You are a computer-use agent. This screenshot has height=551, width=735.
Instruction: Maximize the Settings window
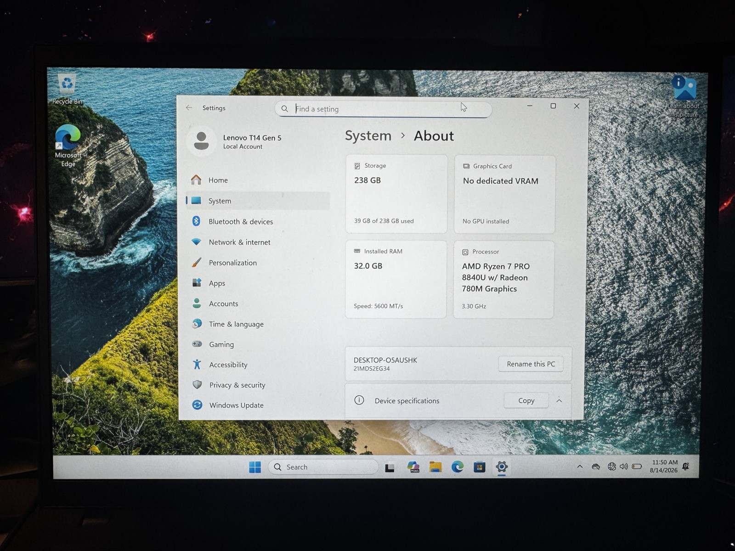[553, 106]
